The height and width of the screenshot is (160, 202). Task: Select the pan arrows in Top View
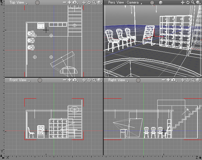point(84,2)
